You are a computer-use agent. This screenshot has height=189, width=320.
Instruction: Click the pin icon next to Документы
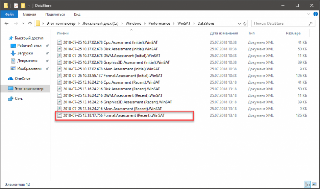pos(47,61)
